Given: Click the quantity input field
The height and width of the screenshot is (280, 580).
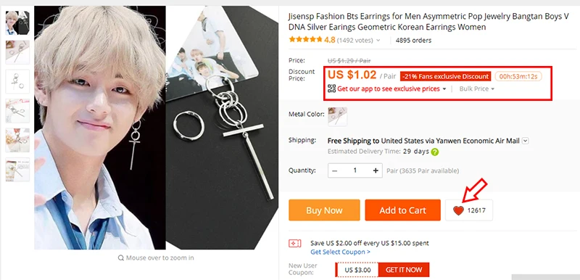Looking at the screenshot, I should 355,170.
